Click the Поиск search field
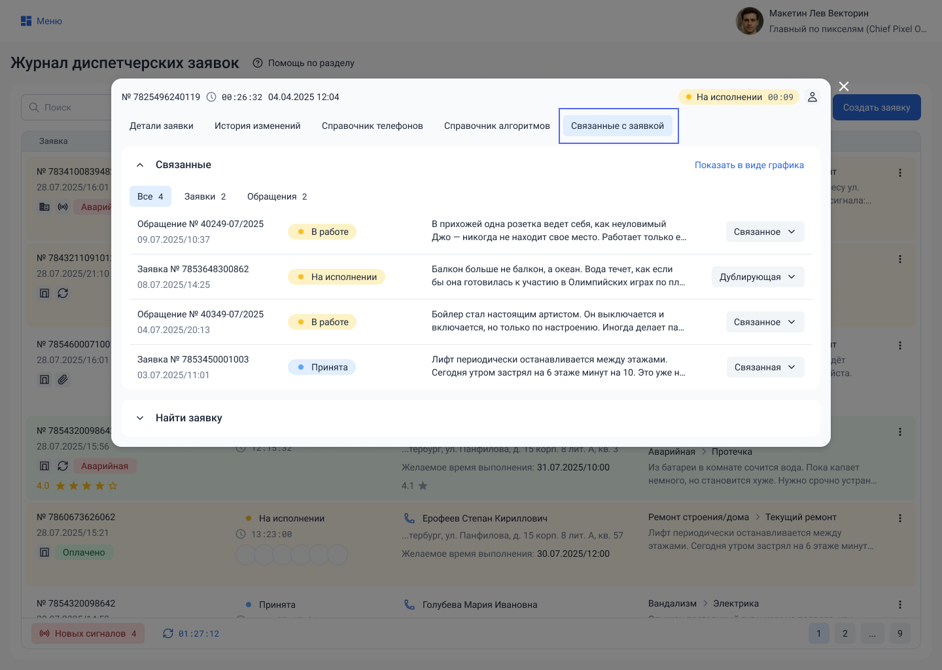This screenshot has width=942, height=670. tap(69, 107)
